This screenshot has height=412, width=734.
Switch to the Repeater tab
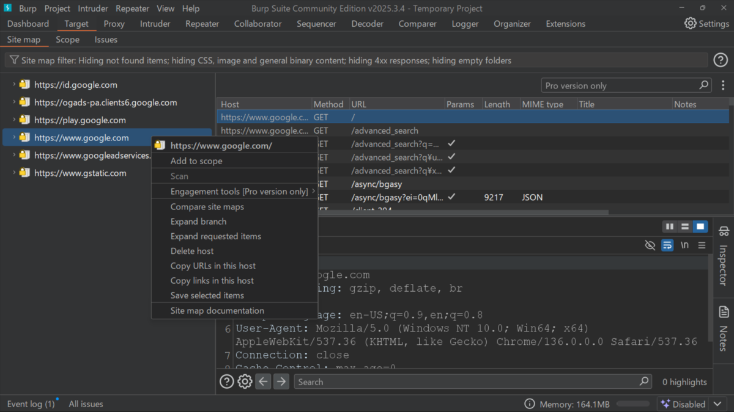202,23
